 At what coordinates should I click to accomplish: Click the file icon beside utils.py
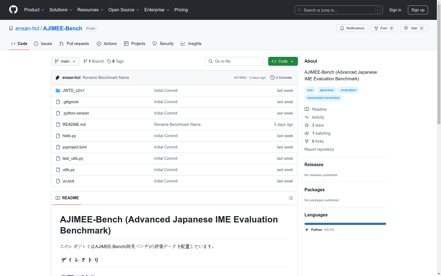tap(58, 170)
